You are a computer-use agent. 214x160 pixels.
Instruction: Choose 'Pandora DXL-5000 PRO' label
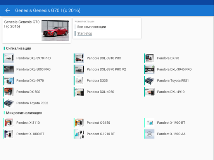click(x=33, y=70)
